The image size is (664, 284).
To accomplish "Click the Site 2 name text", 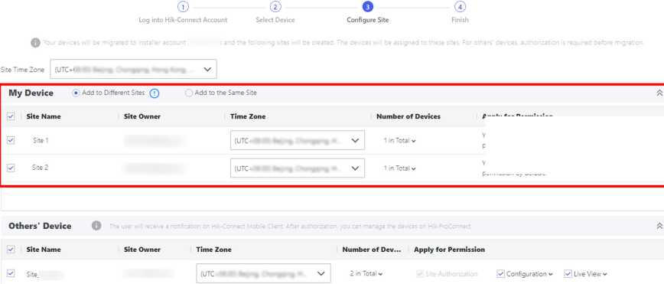I will click(41, 168).
